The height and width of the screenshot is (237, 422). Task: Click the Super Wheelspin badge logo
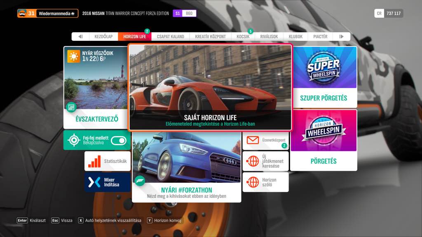pyautogui.click(x=324, y=67)
